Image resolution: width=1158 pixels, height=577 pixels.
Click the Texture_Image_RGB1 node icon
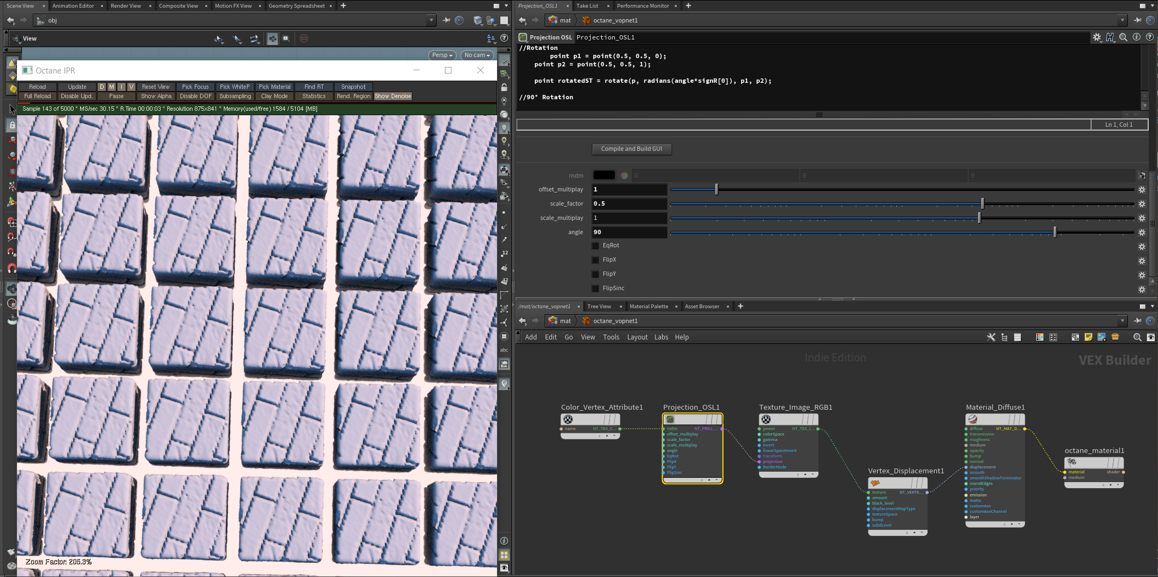pos(766,420)
